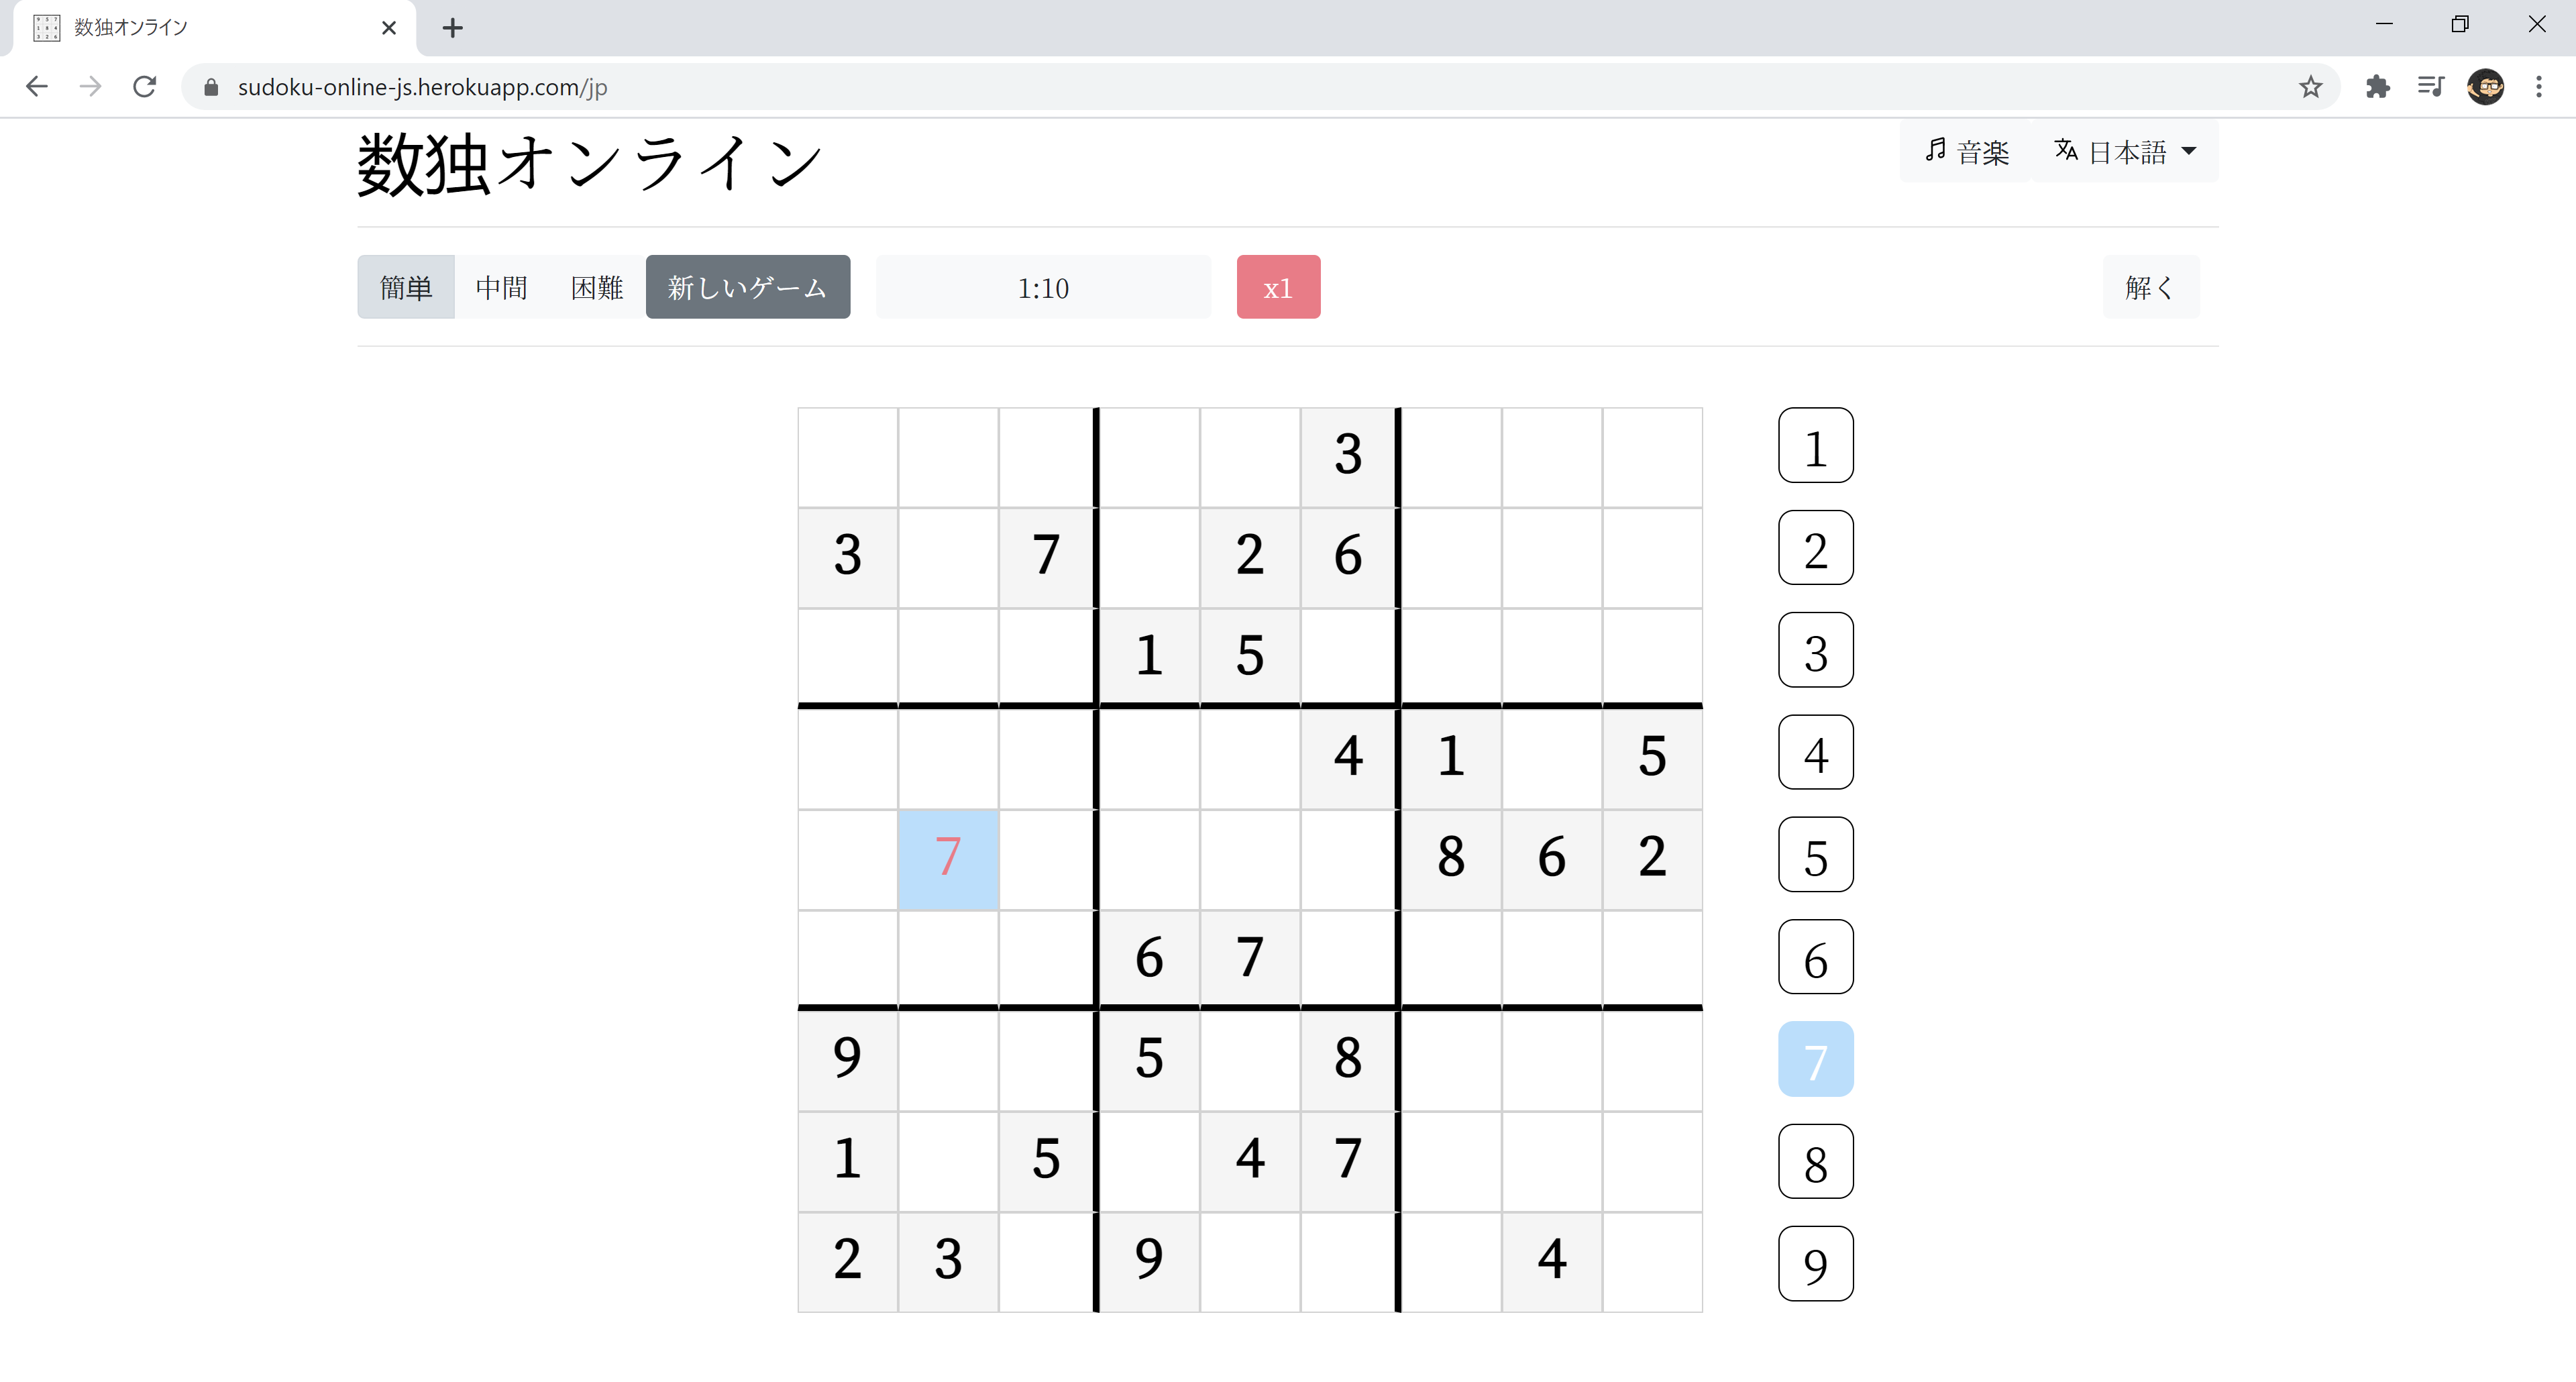Select the 簡単 difficulty option
The height and width of the screenshot is (1382, 2576).
pyautogui.click(x=406, y=288)
